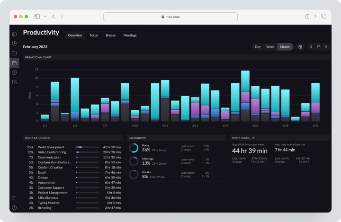Go to previous month with left chevron
Viewport: 341px width, 222px height.
(x=311, y=47)
